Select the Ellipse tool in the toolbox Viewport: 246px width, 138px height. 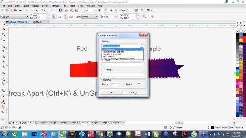tap(3, 61)
